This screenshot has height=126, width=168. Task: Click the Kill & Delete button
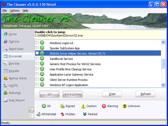[72, 94]
